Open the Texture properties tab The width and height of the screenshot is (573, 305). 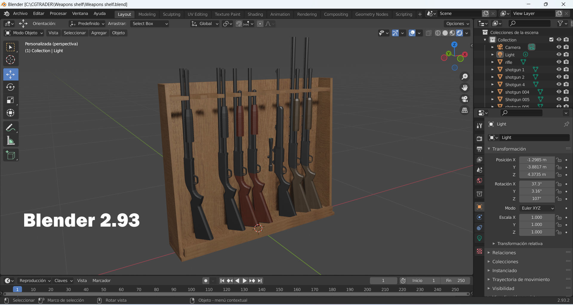tap(480, 251)
